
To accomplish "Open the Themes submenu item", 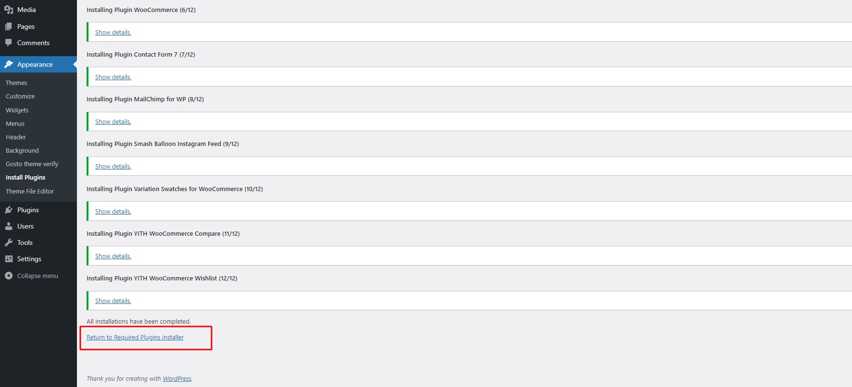I will (x=16, y=83).
